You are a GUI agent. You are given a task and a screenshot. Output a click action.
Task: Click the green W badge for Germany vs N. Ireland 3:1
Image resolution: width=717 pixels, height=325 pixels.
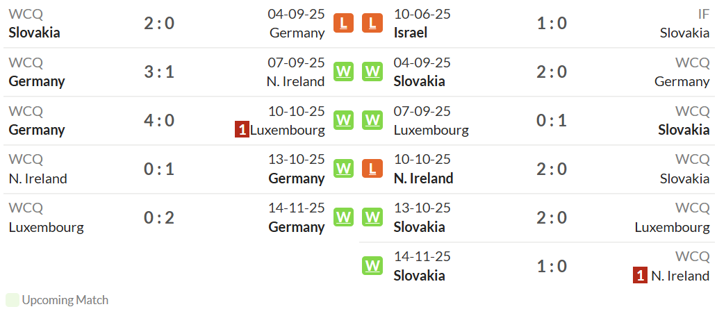pos(343,72)
